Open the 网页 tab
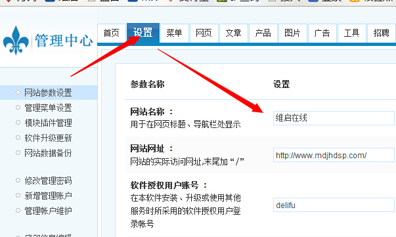 [x=204, y=33]
